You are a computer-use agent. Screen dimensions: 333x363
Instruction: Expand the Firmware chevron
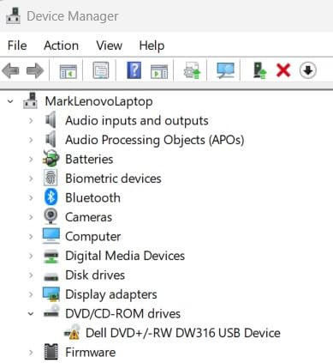click(31, 353)
